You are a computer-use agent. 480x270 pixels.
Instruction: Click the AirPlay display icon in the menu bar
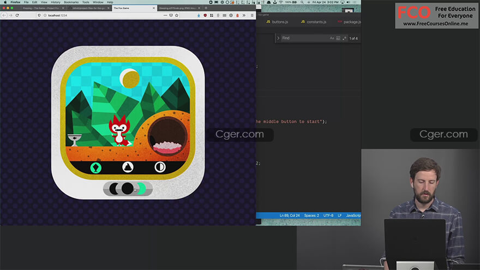[342, 2]
